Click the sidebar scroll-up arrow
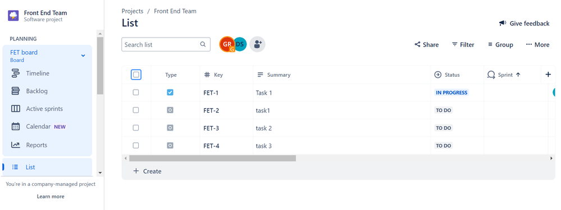The image size is (561, 210). [x=100, y=34]
